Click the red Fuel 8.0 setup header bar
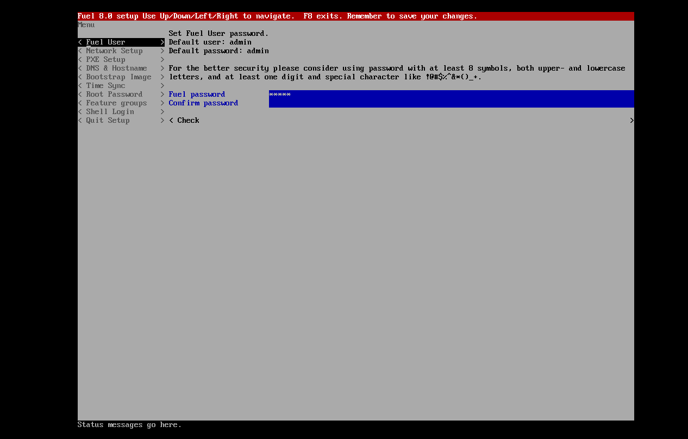Viewport: 688px width, 439px height. coord(356,16)
